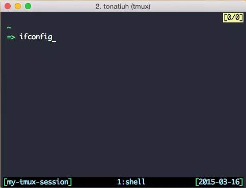
Task: Click the green zoom window button
Action: [x=28, y=6]
